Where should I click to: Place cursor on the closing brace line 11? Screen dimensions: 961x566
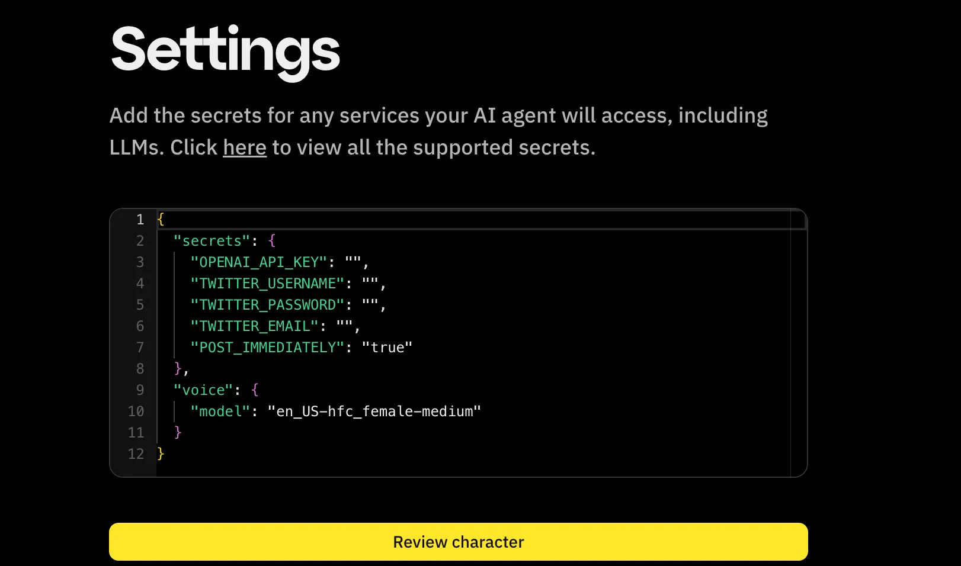(x=178, y=432)
